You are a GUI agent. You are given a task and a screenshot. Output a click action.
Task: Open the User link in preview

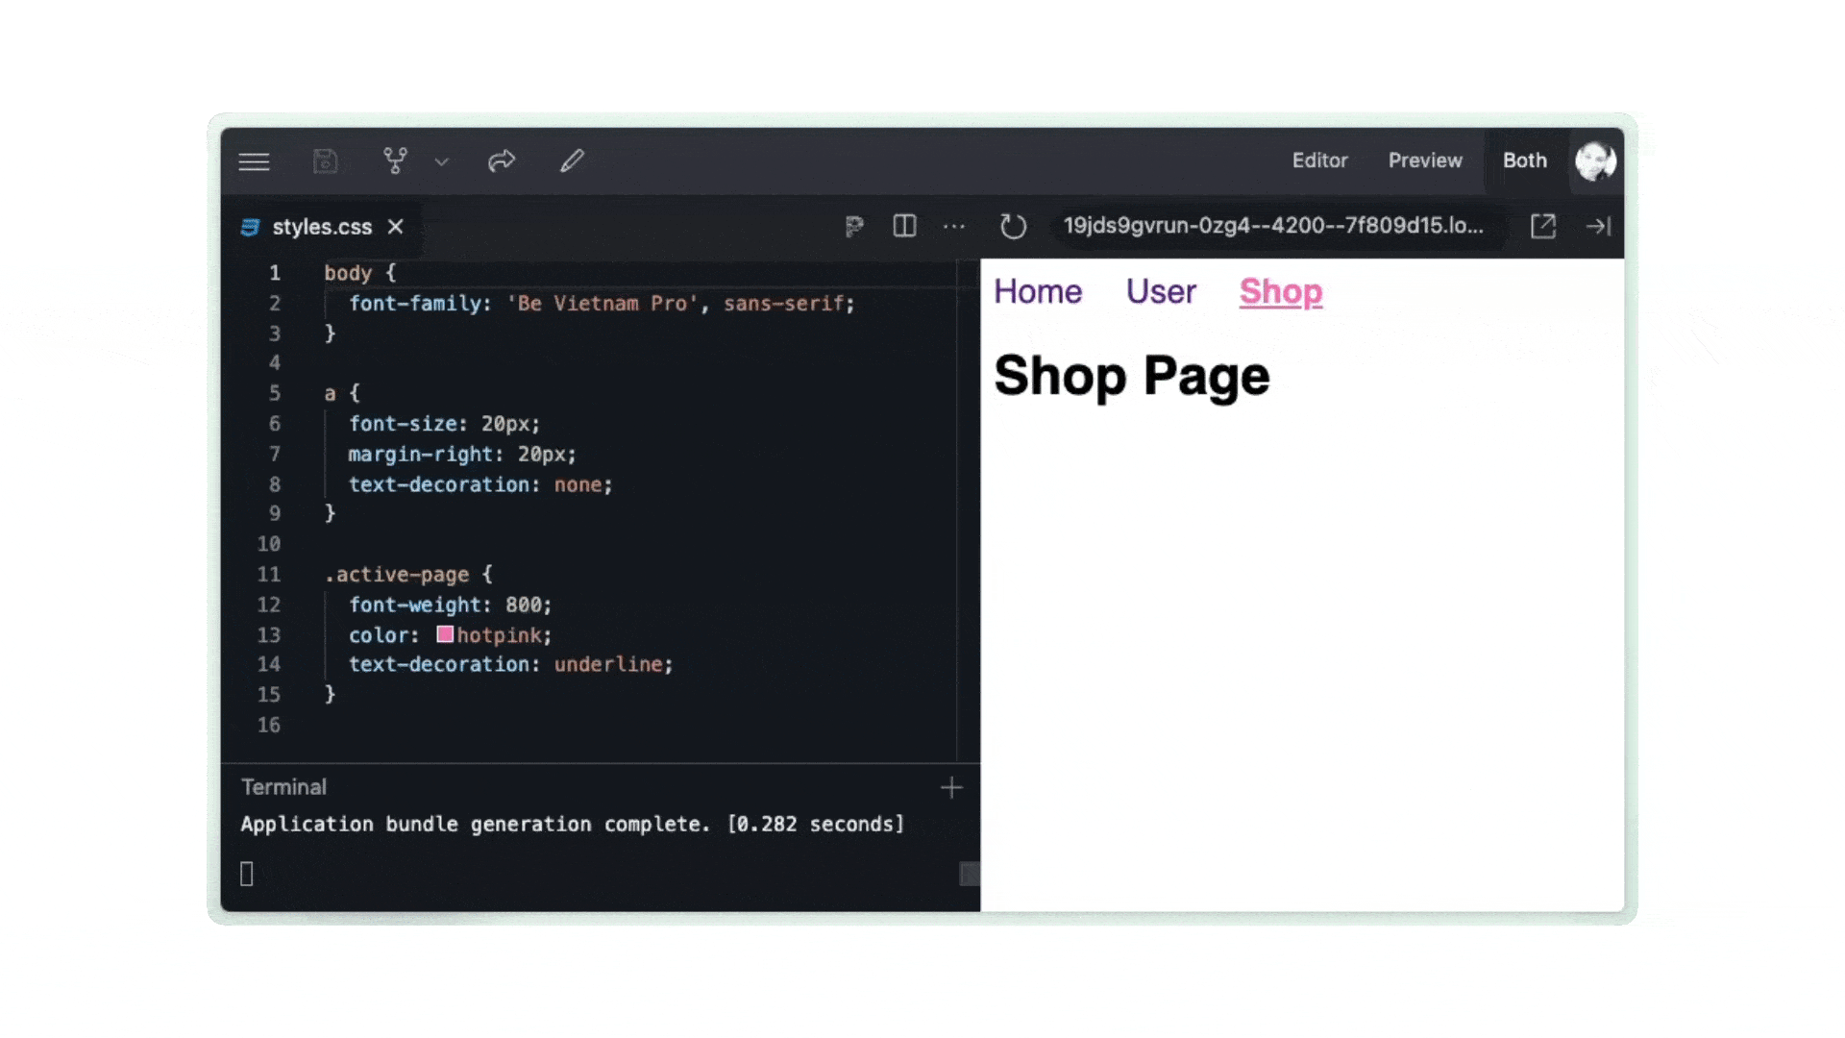(x=1161, y=291)
